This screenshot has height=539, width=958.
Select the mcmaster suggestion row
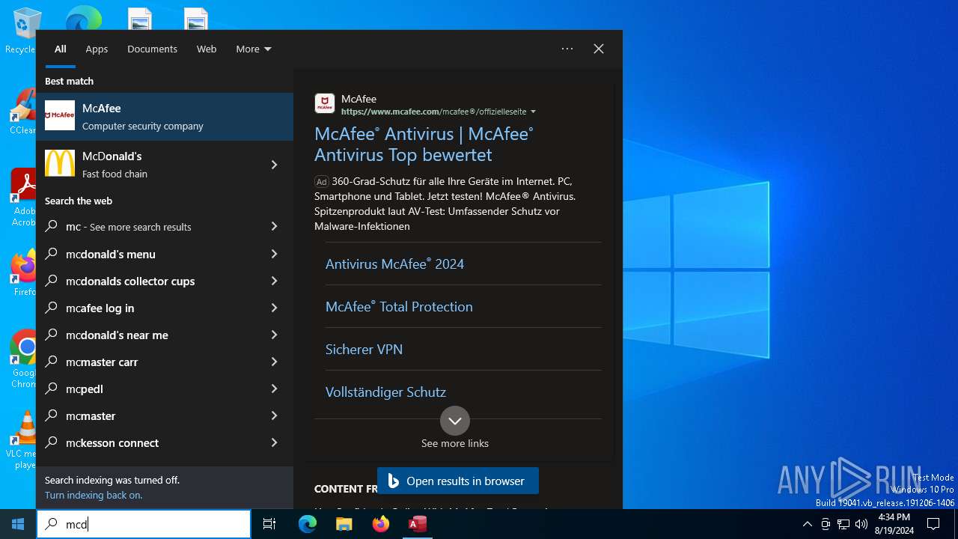point(165,415)
